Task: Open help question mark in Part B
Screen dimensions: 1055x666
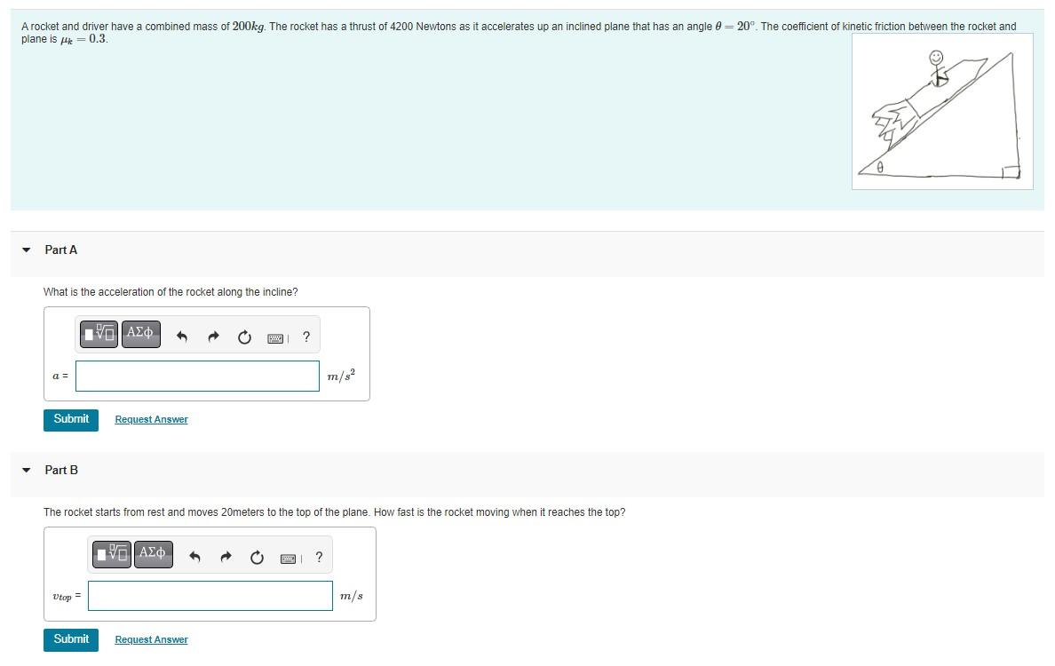Action: click(x=319, y=557)
